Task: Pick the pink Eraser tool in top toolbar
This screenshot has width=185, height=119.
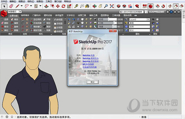Action: [x=11, y=6]
